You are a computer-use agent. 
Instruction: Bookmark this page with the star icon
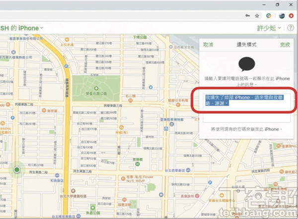257,16
